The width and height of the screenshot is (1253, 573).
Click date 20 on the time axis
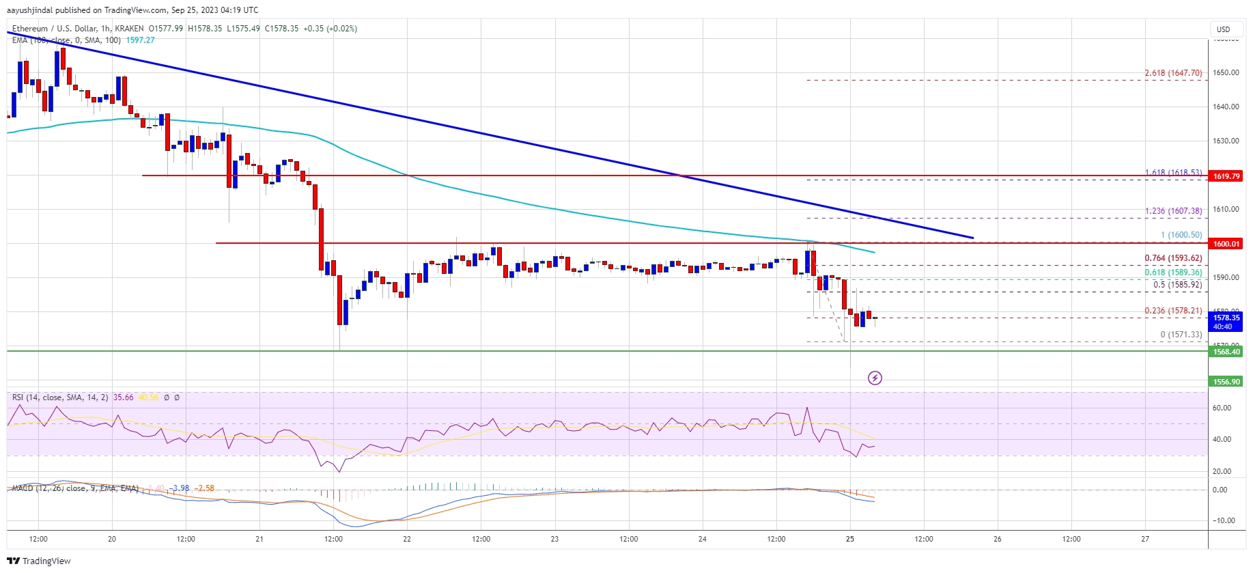[112, 540]
